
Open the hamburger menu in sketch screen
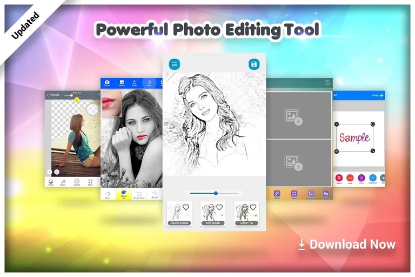point(175,64)
